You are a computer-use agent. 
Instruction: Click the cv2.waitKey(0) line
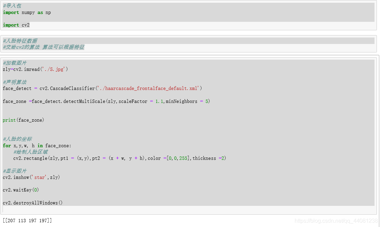click(x=20, y=190)
